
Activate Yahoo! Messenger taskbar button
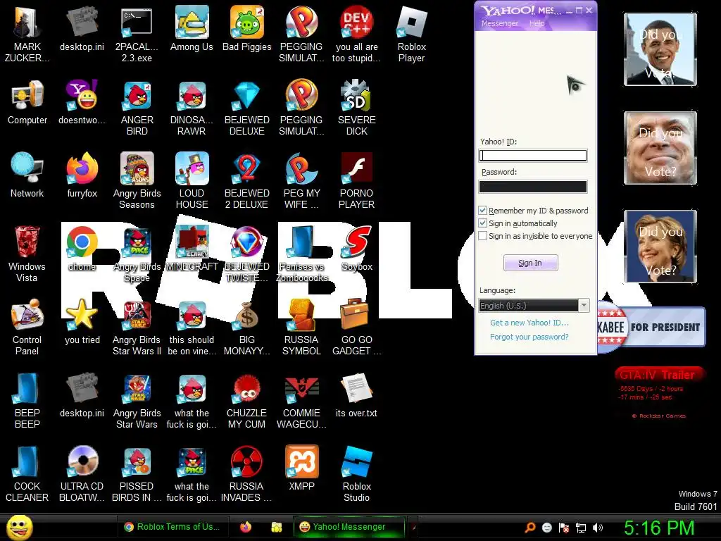[x=349, y=527]
